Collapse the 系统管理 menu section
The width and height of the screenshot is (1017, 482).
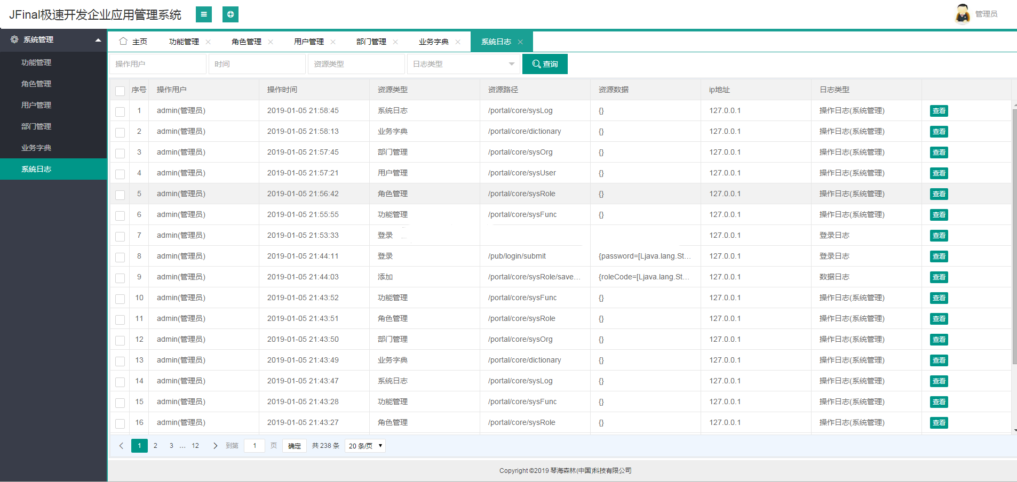98,39
